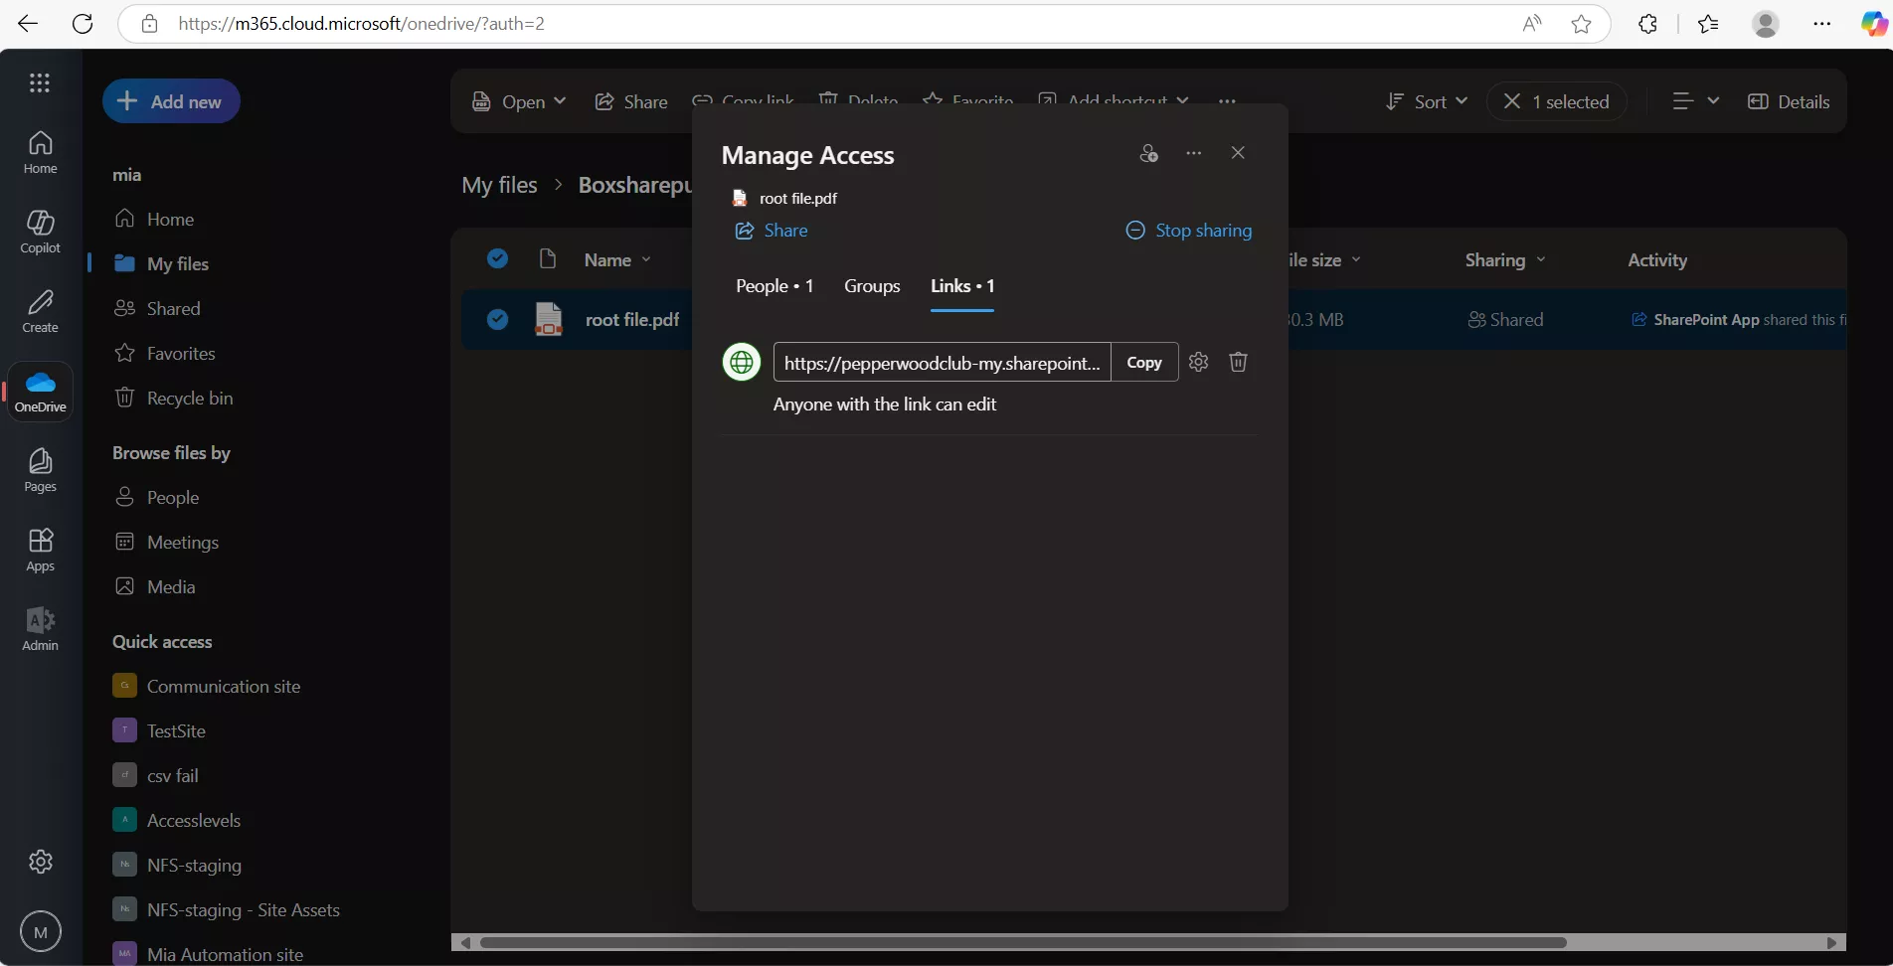The width and height of the screenshot is (1893, 966).
Task: Click Stop sharing
Action: tap(1189, 231)
